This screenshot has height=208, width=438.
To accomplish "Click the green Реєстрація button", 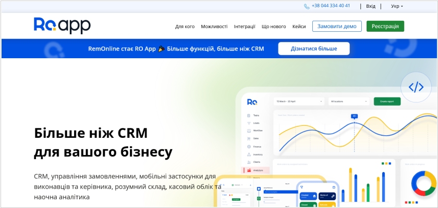I will click(385, 26).
